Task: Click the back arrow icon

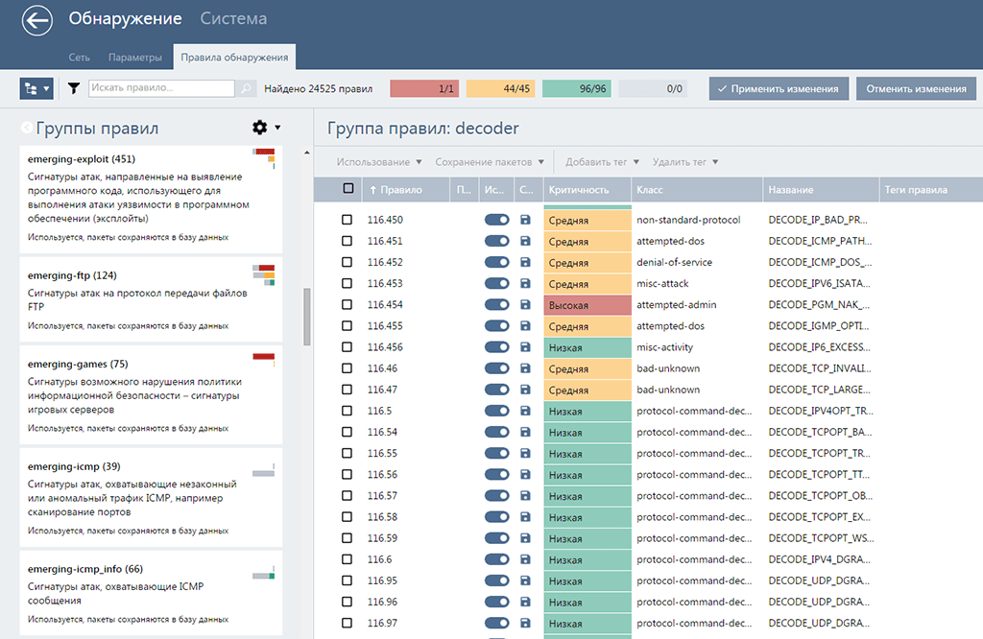Action: [x=37, y=21]
